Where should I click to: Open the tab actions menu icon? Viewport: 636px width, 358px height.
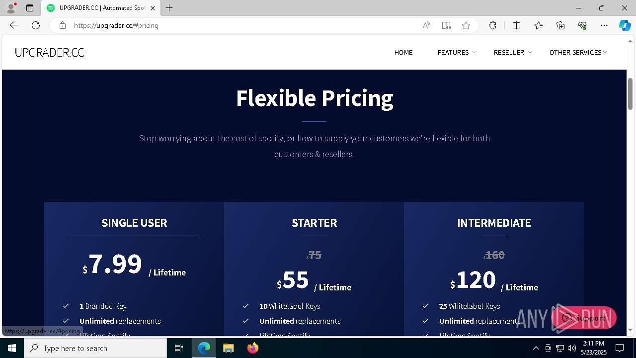point(30,8)
